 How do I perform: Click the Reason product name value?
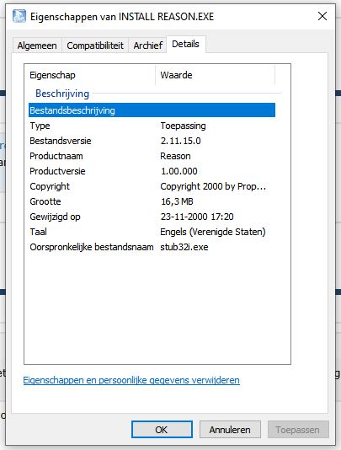click(175, 156)
